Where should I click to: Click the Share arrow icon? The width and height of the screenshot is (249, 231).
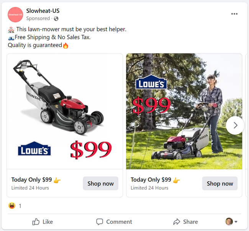tap(177, 222)
